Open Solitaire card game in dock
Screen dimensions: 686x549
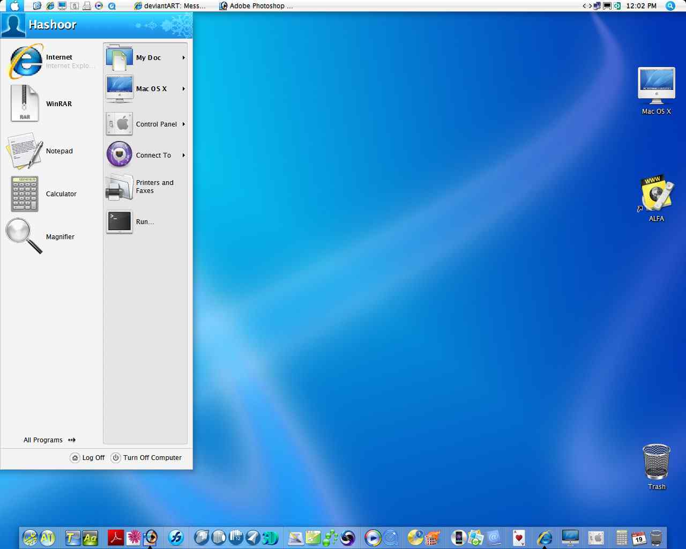[518, 537]
